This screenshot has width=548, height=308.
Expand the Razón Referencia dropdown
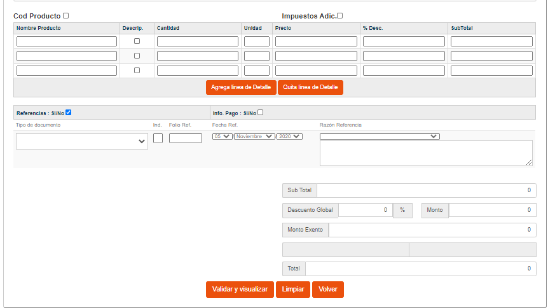[x=380, y=136]
